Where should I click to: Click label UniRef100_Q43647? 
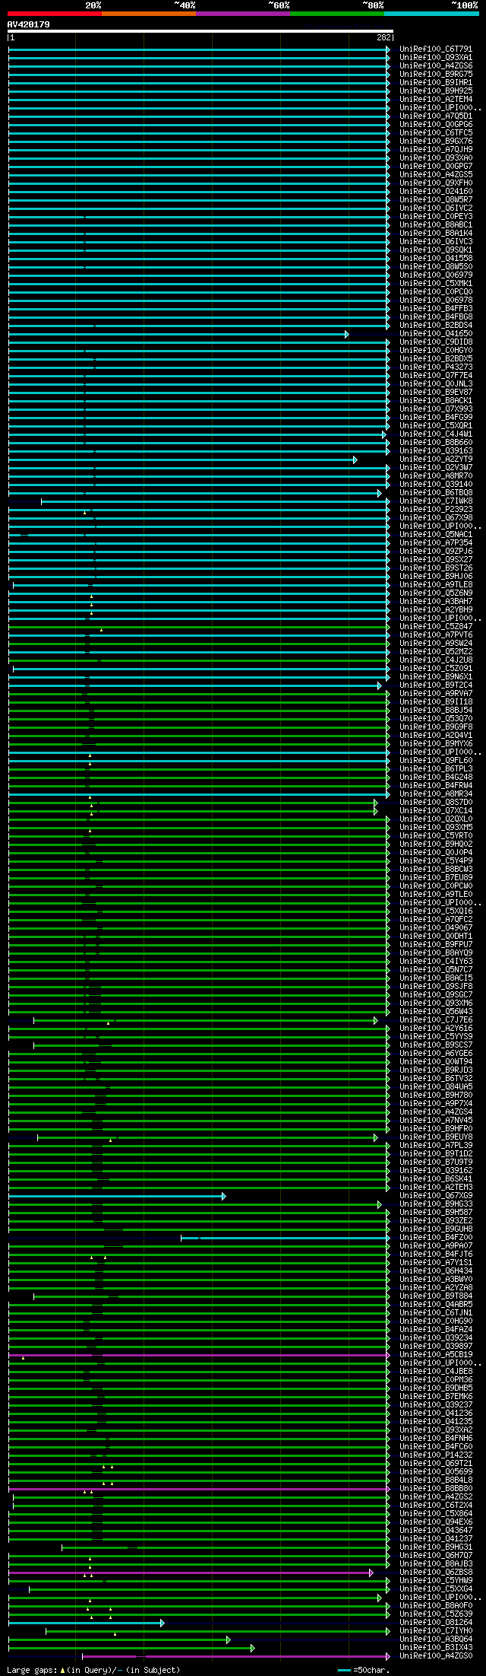pyautogui.click(x=436, y=1531)
